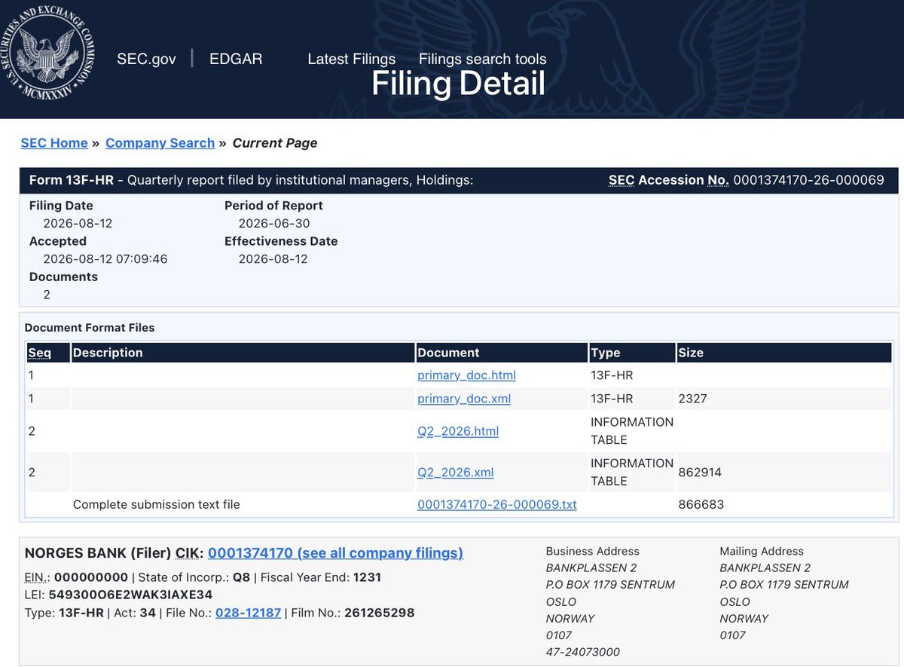Select accession number 0001374170-26-000069 in header
904x667 pixels.
(808, 180)
